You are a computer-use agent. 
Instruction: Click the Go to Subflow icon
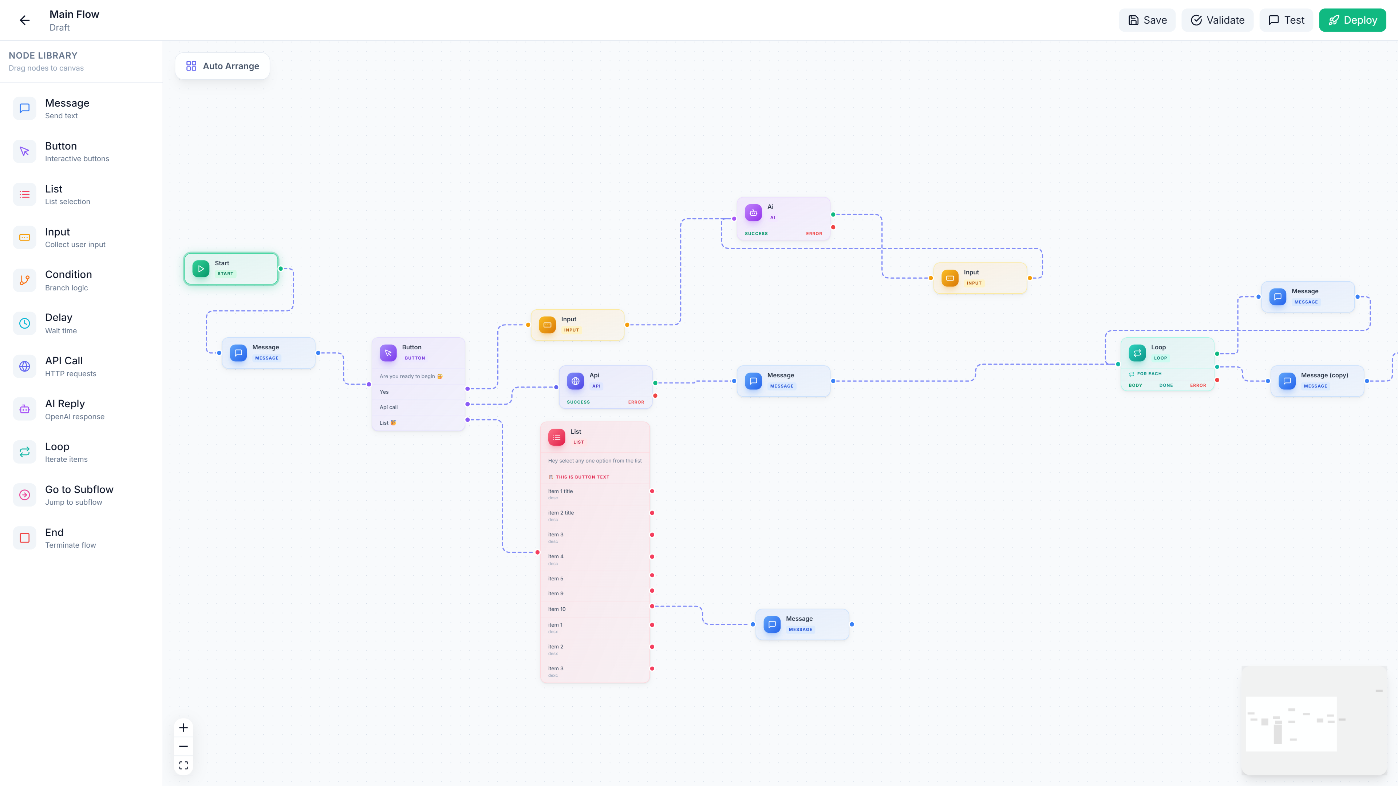pos(24,494)
